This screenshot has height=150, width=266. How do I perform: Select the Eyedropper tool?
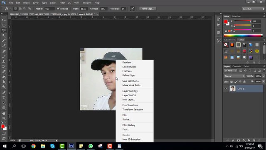(x=4, y=46)
